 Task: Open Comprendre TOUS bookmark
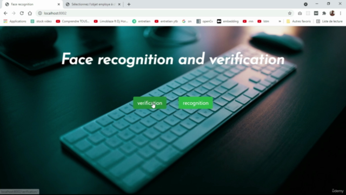point(73,21)
